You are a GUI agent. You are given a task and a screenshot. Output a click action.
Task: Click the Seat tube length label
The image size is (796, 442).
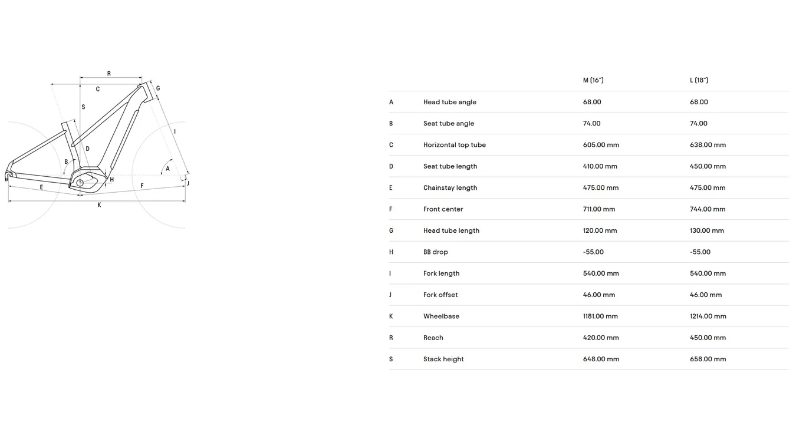pyautogui.click(x=450, y=166)
